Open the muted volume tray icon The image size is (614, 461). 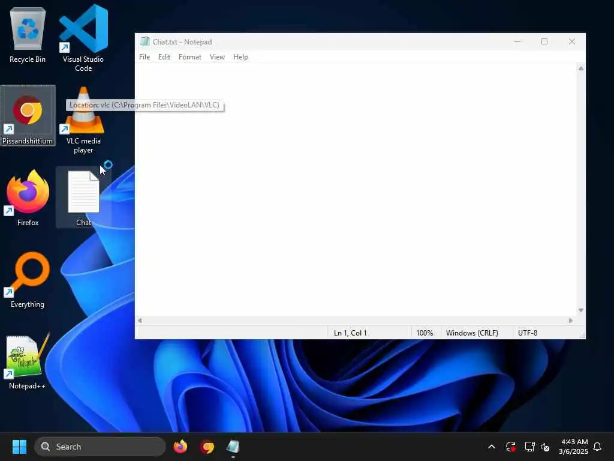pos(545,447)
